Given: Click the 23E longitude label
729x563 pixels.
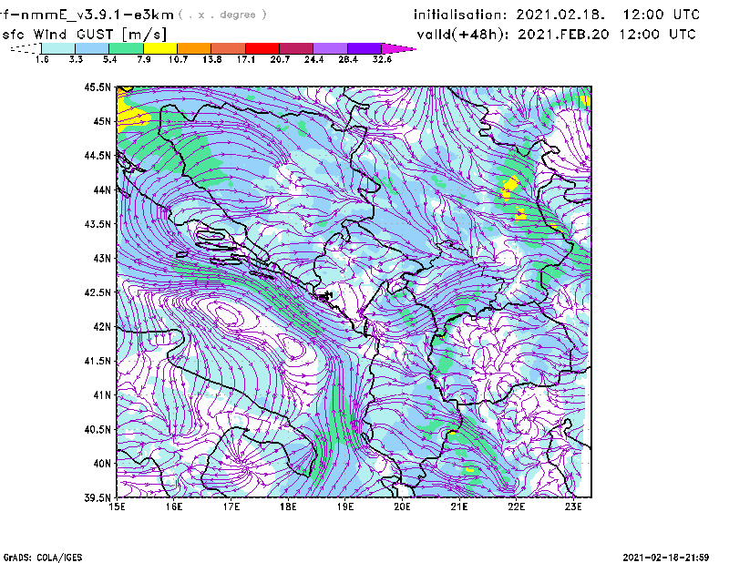Looking at the screenshot, I should [x=573, y=507].
